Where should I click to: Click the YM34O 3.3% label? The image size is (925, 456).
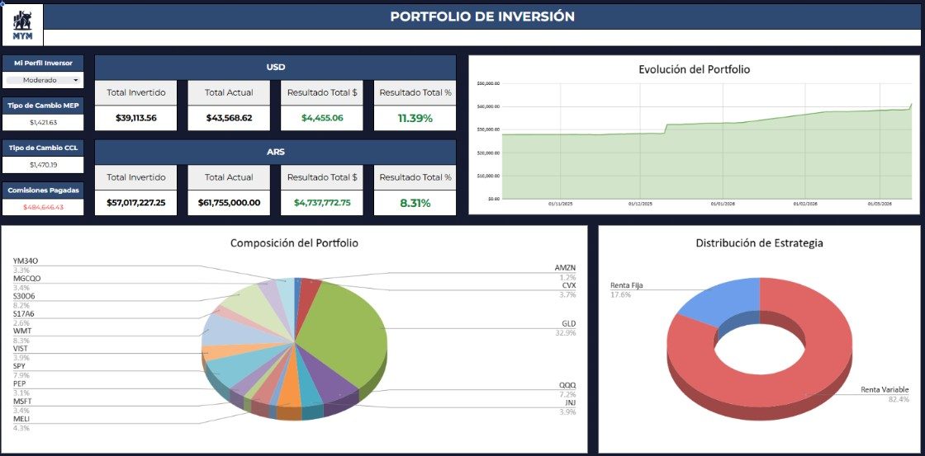point(26,266)
